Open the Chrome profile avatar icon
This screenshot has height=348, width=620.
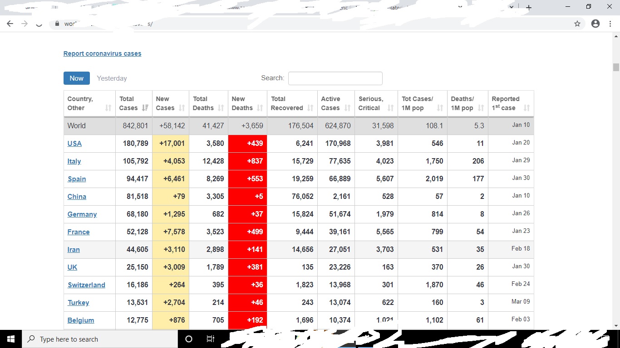tap(595, 24)
